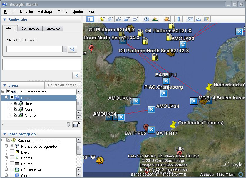
Task: Uncheck the Fldigi checkbox
Action: pyautogui.click(x=12, y=97)
